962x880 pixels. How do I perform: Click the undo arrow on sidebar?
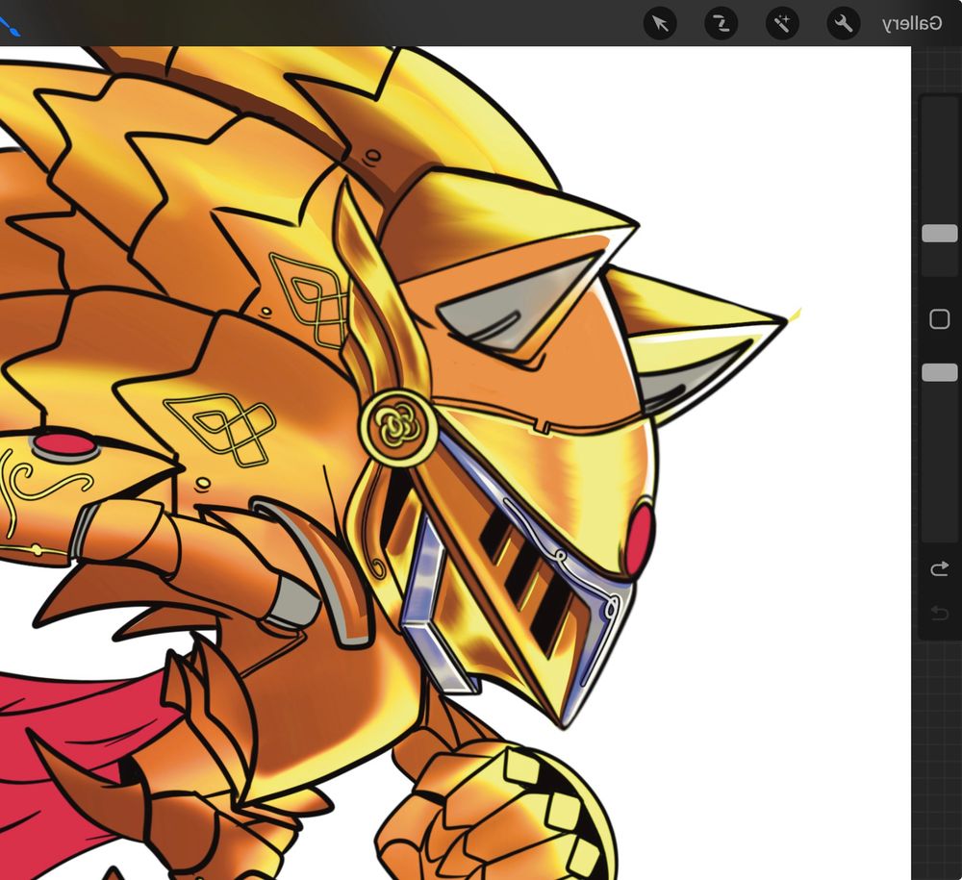[939, 569]
